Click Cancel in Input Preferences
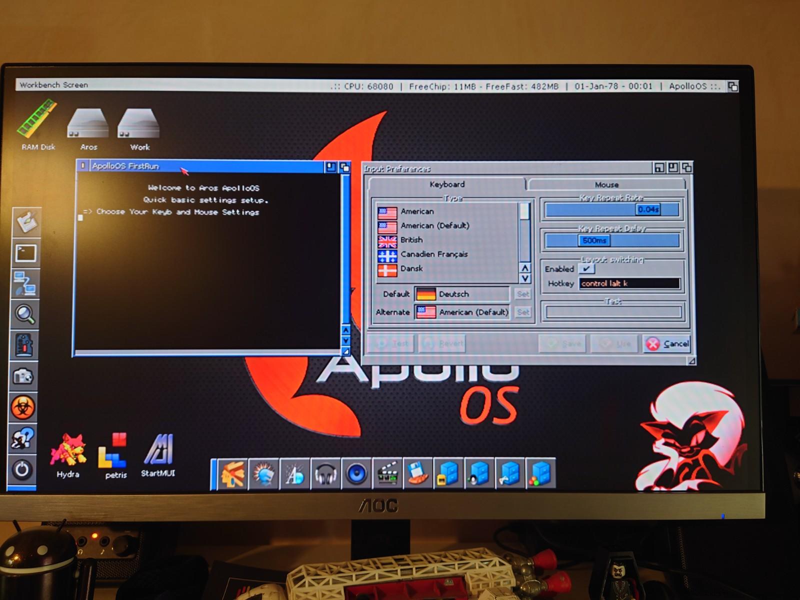The image size is (800, 600). 666,343
